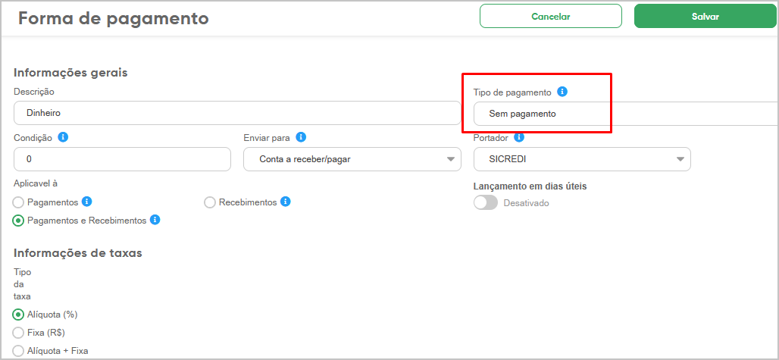Toggle the Lançamento em dias úteis switch
Screen dimensions: 779x360
pos(486,202)
